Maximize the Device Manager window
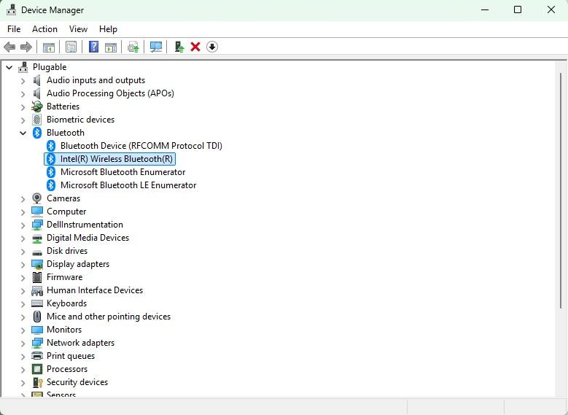The height and width of the screenshot is (415, 568). point(518,9)
